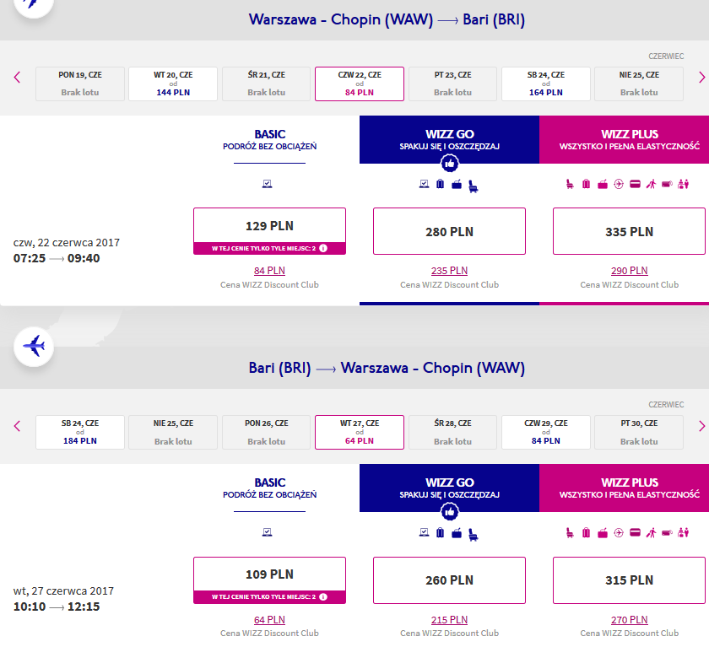Select return date SB 24, CZE 184 PLN
Image resolution: width=709 pixels, height=647 pixels.
tap(80, 433)
